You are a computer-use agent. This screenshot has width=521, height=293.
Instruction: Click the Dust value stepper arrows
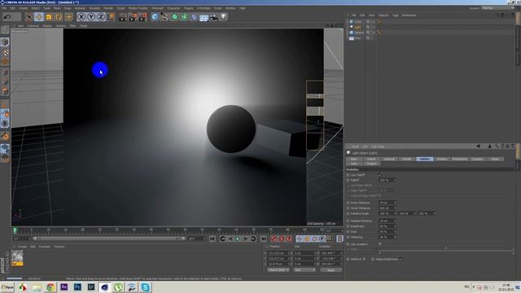(395, 231)
